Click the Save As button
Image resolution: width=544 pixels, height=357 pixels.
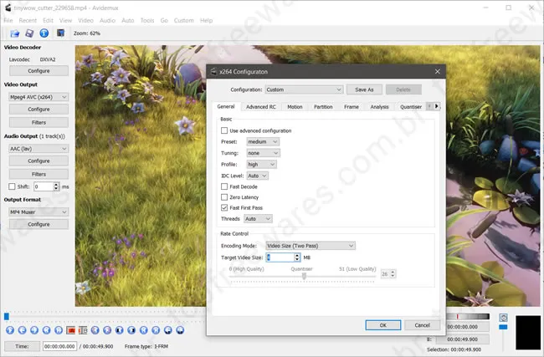pyautogui.click(x=364, y=89)
